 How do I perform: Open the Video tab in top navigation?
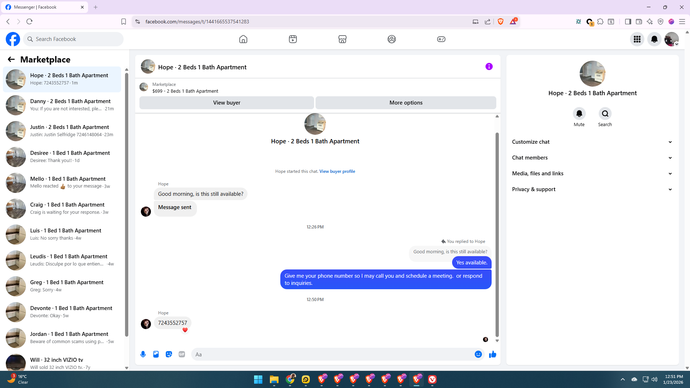[293, 39]
